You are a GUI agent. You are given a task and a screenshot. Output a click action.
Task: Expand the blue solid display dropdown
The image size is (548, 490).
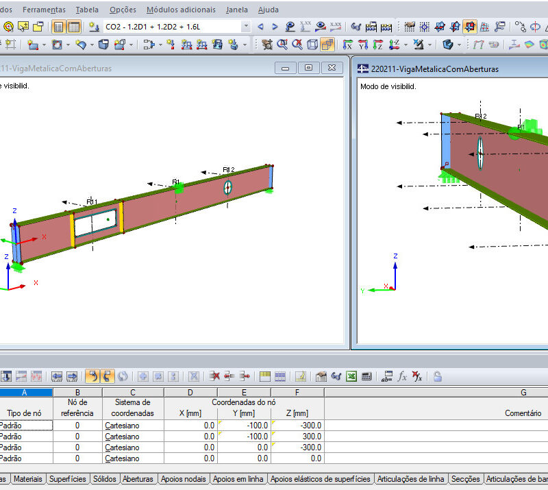459,45
